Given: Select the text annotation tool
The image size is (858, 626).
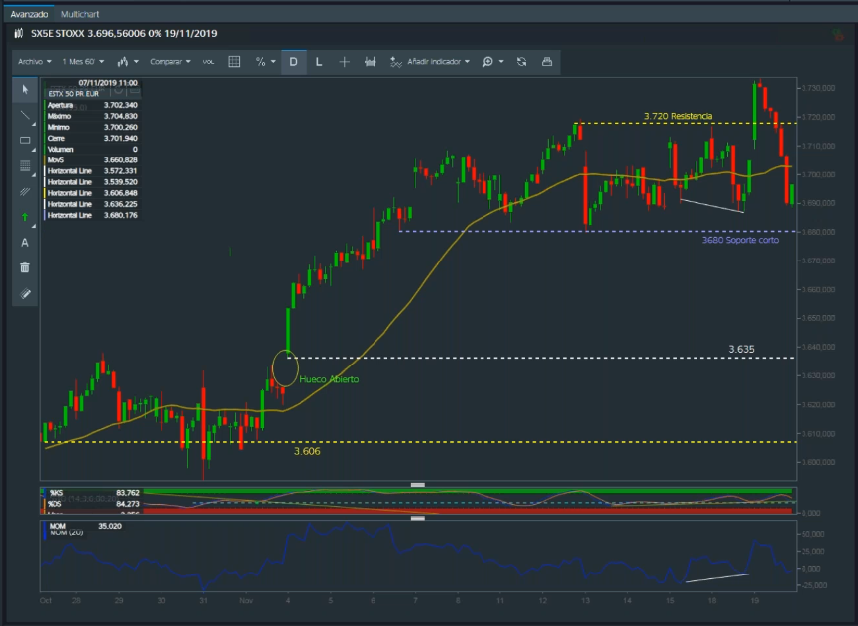Looking at the screenshot, I should pos(25,242).
